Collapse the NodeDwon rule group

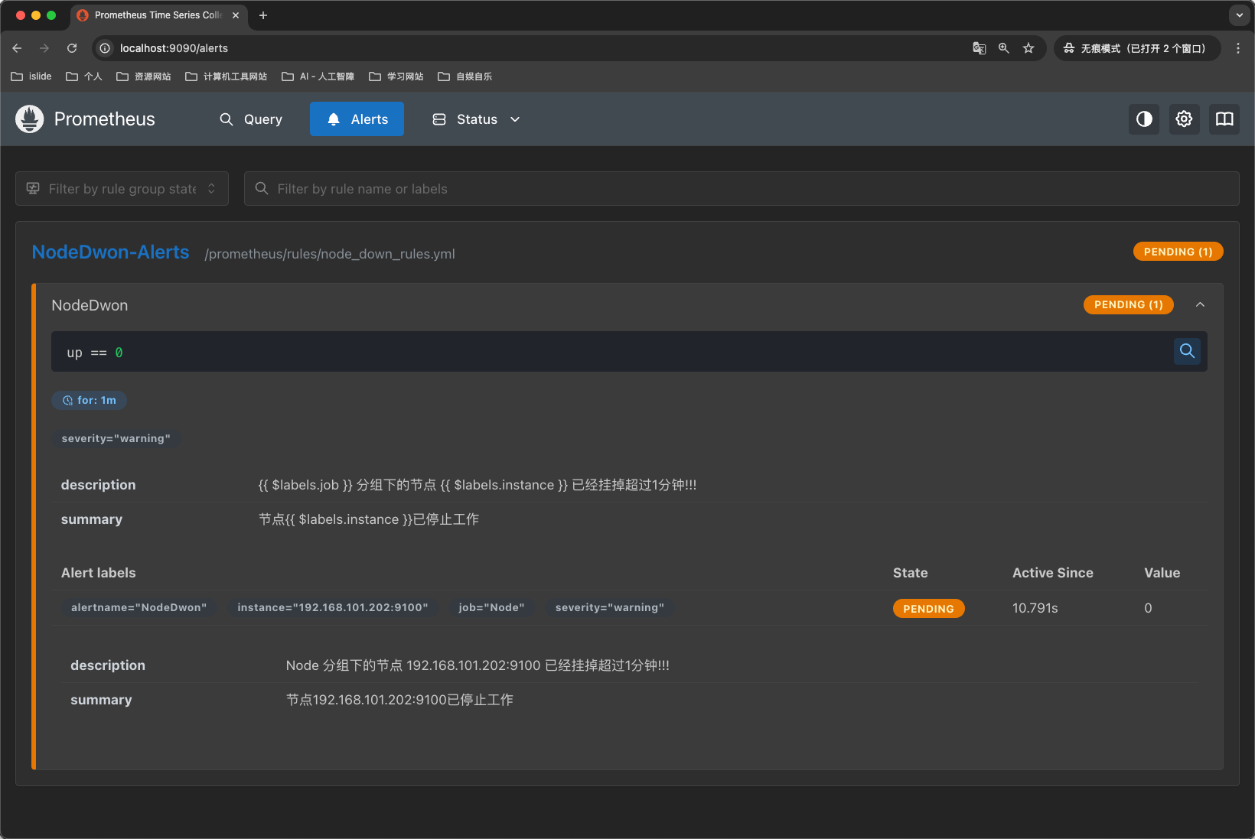[x=1200, y=304]
